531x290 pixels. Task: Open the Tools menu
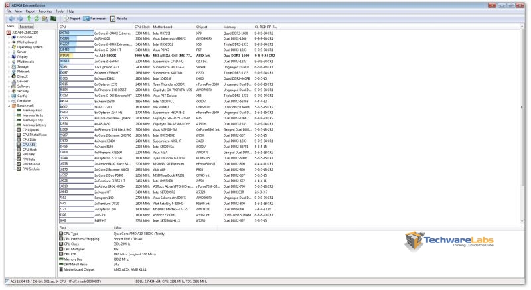pyautogui.click(x=59, y=11)
